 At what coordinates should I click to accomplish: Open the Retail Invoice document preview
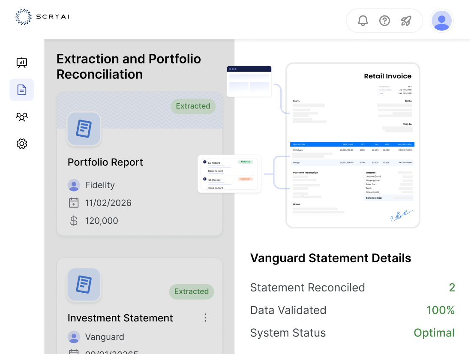[x=353, y=145]
